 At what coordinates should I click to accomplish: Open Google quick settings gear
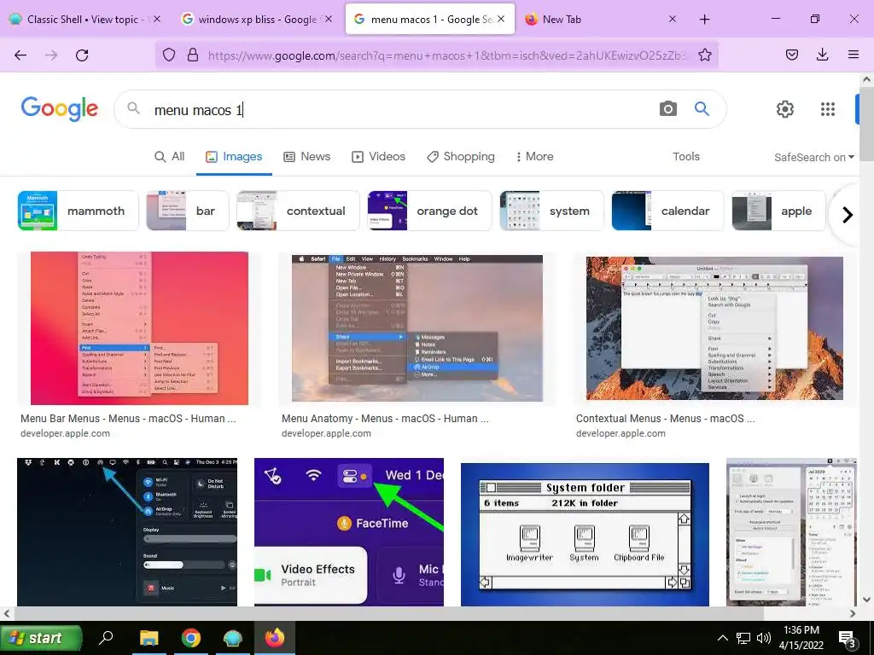tap(785, 109)
